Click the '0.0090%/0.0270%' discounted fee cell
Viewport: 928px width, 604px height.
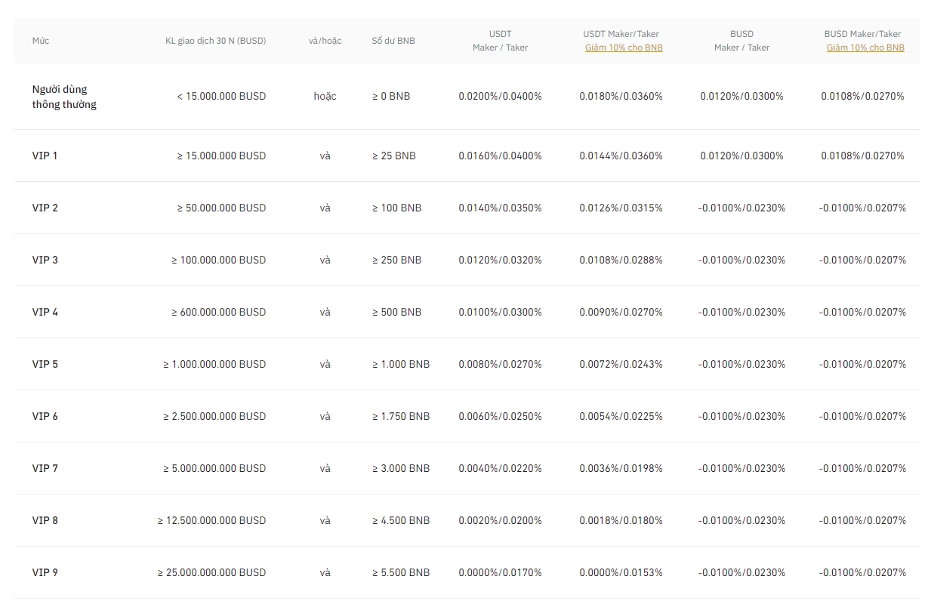click(x=621, y=312)
